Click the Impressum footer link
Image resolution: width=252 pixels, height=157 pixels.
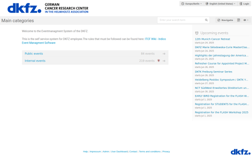point(95,152)
